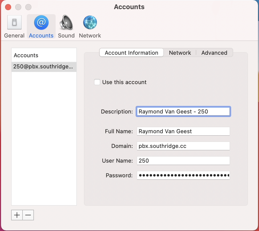
Task: Select the Password field
Action: (183, 175)
